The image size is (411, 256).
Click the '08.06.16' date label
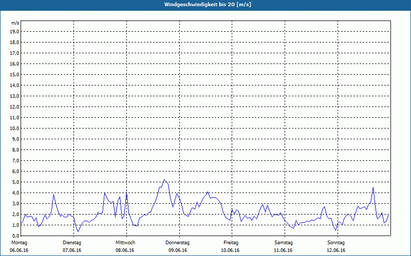[x=125, y=250]
